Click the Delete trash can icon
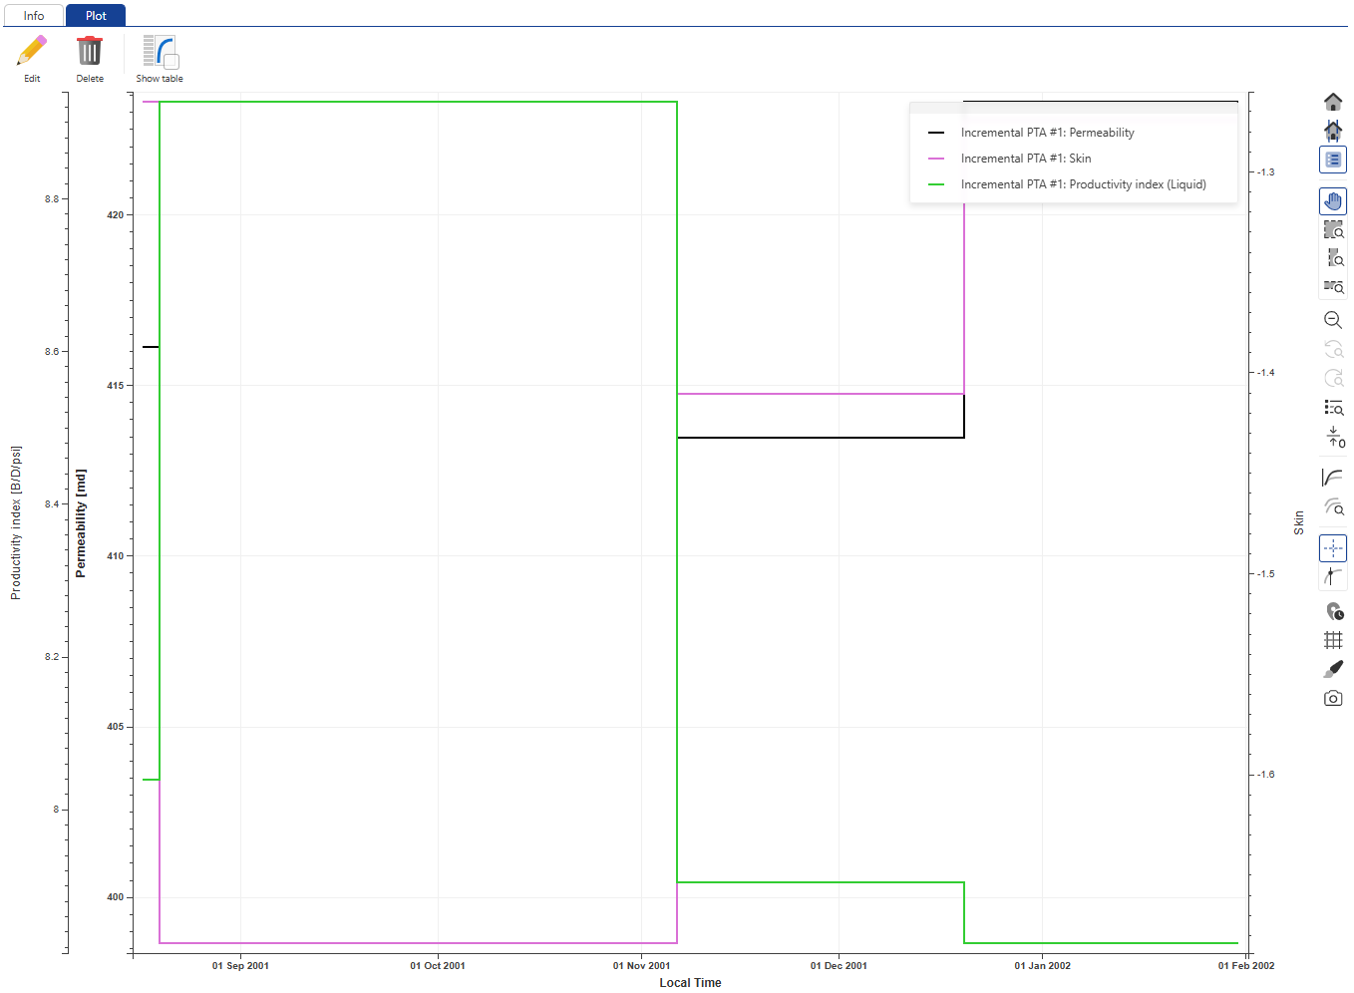Image resolution: width=1354 pixels, height=993 pixels. tap(90, 52)
